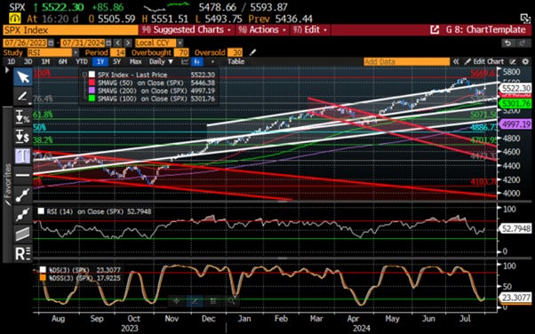Image resolution: width=535 pixels, height=334 pixels.
Task: Open chart type options dropdown arrow
Action: click(212, 62)
